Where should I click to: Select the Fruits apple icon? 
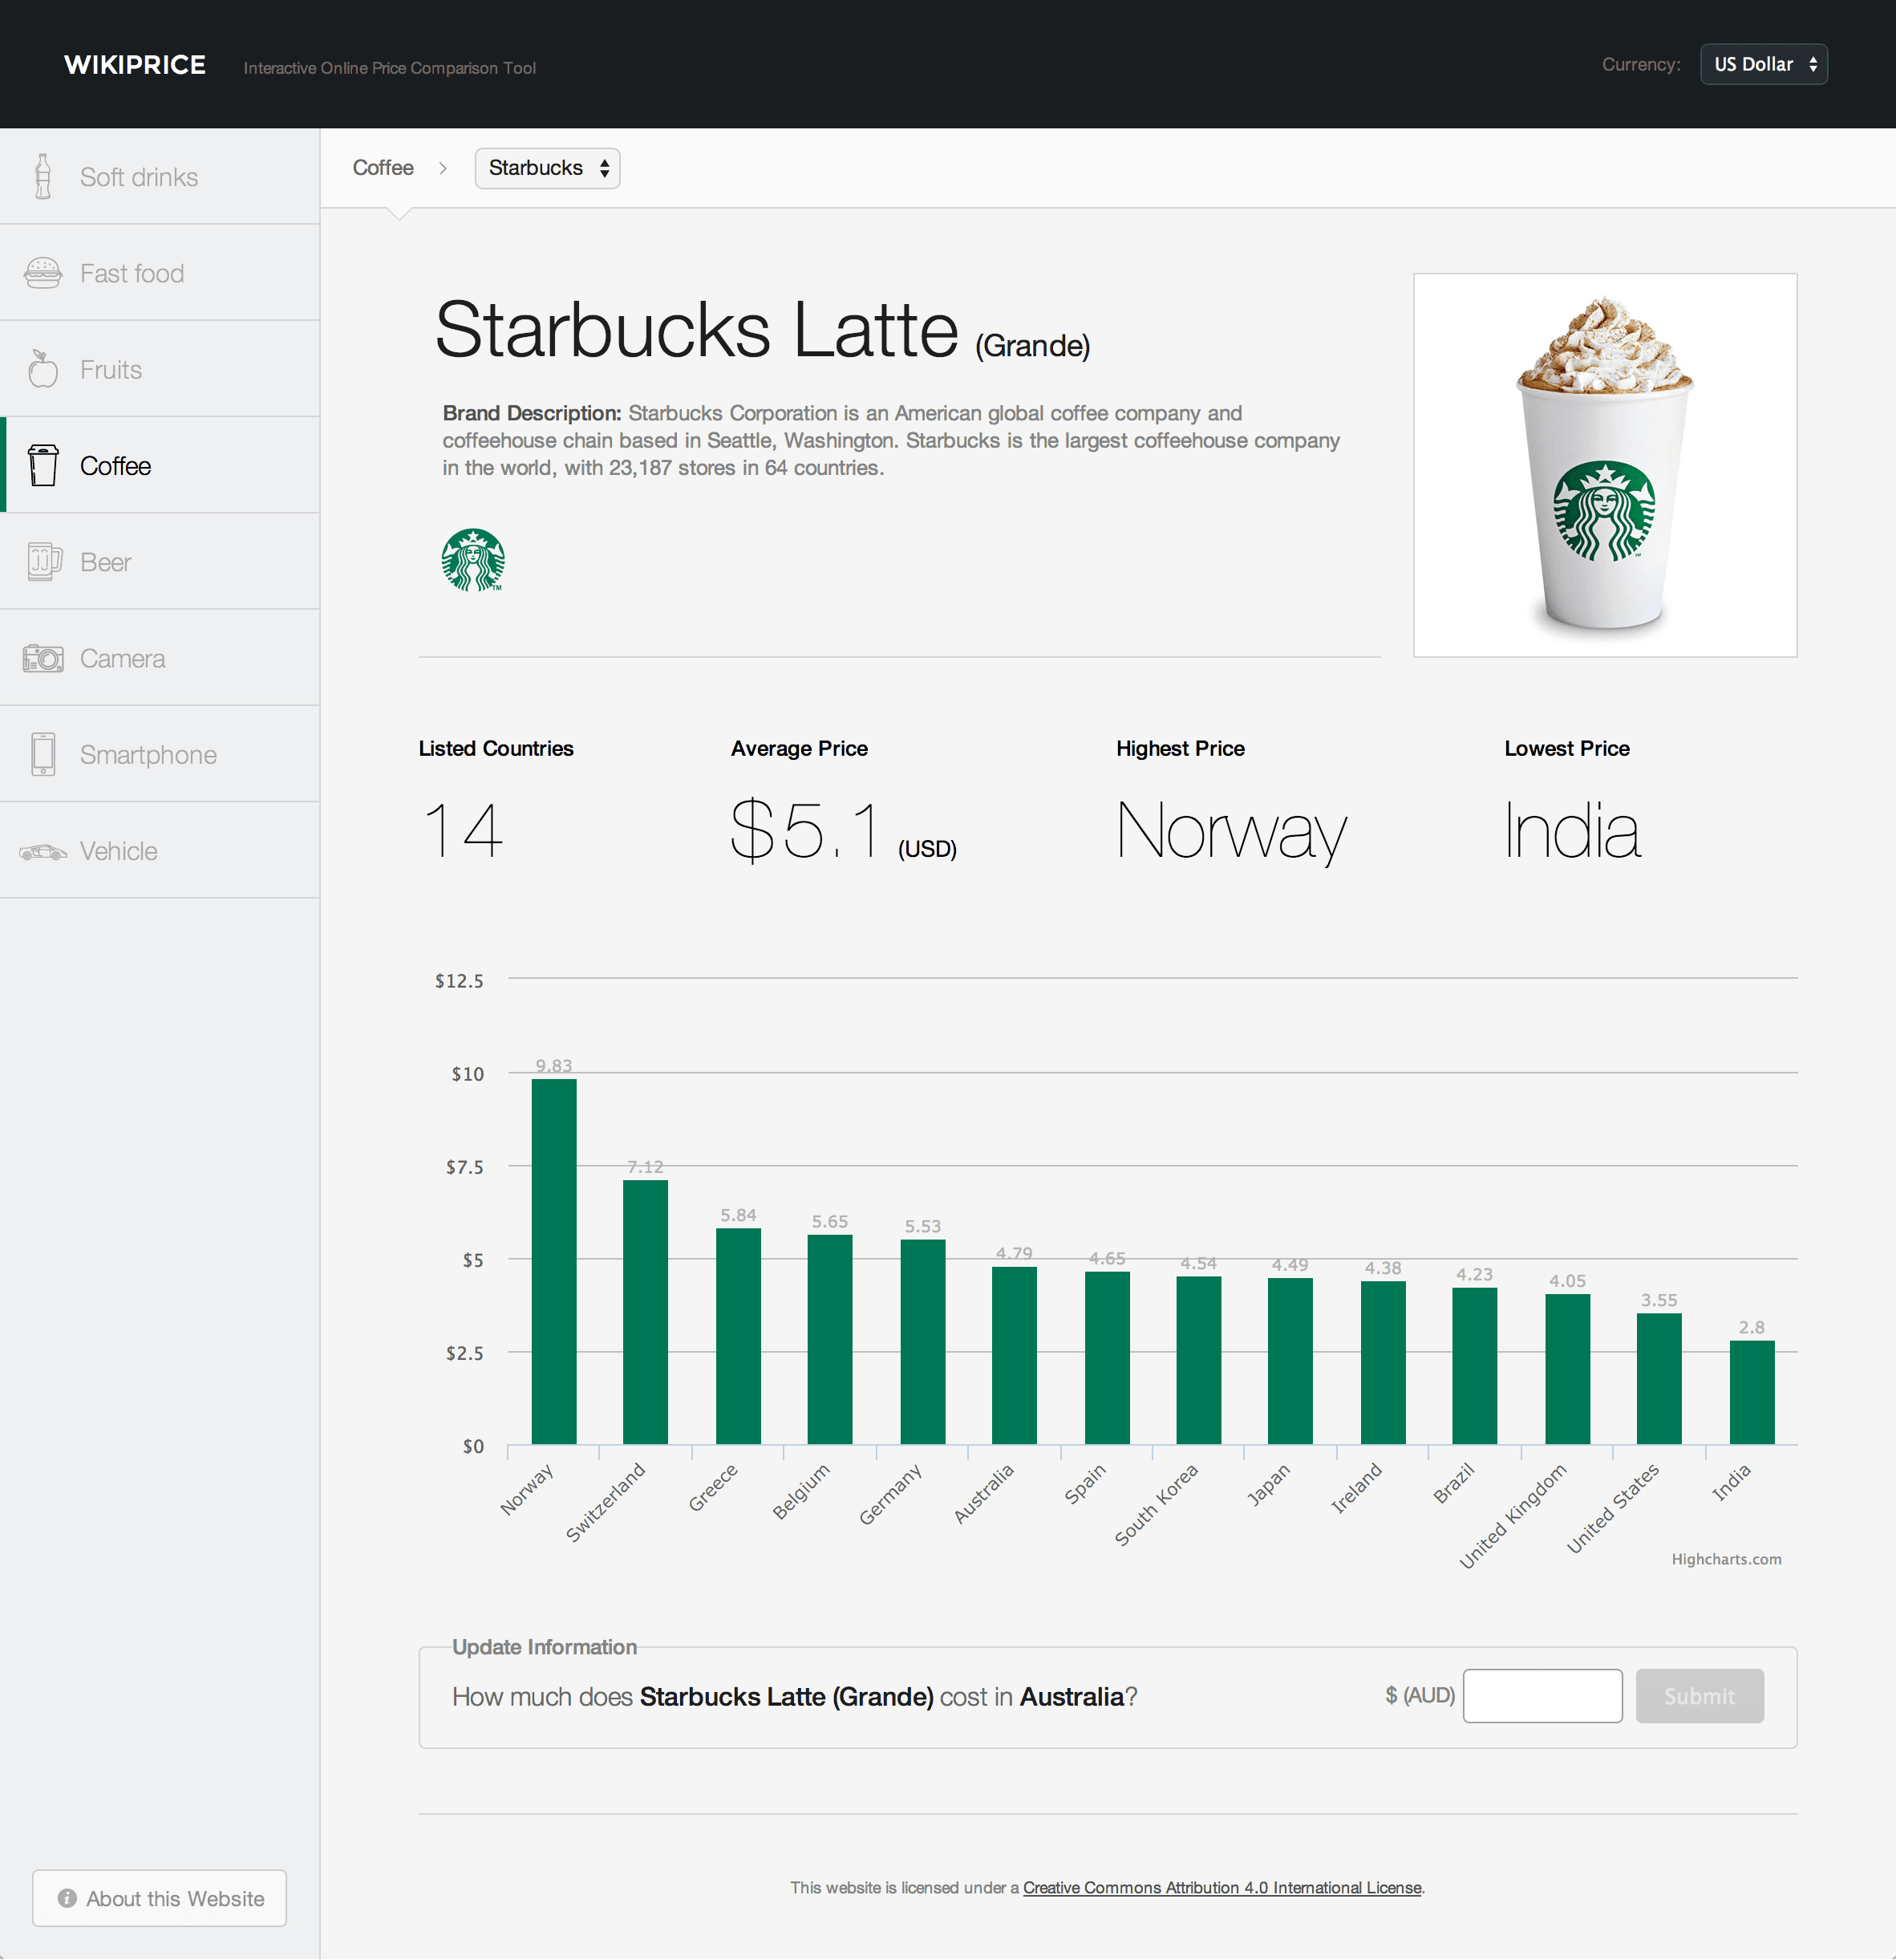[x=43, y=368]
